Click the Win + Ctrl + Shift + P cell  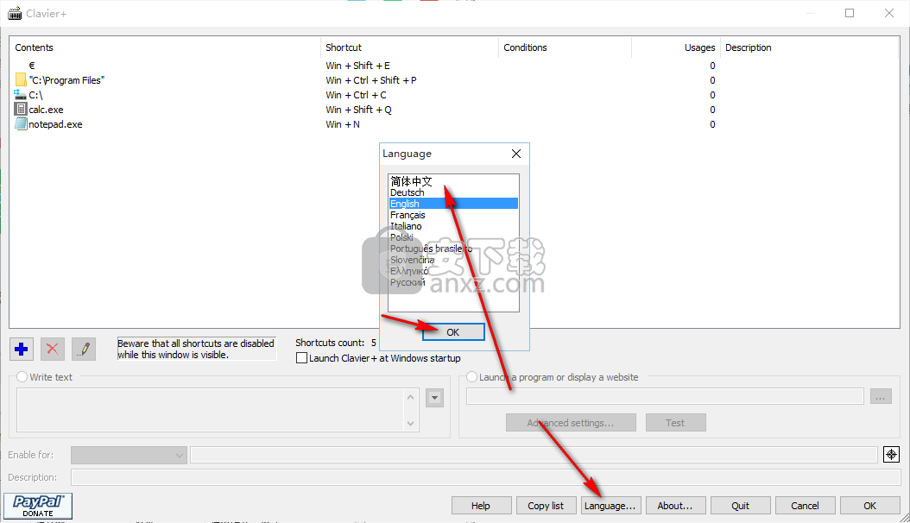[x=371, y=80]
